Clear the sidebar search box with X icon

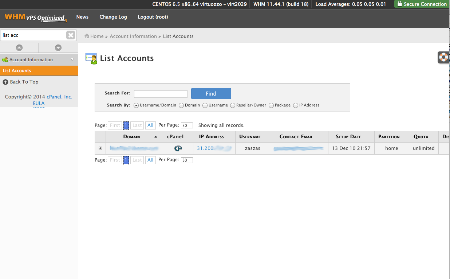coord(71,35)
